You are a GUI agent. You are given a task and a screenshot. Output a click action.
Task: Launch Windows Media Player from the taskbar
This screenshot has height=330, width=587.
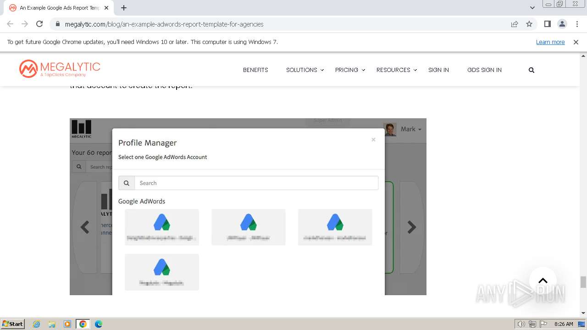[x=67, y=324]
